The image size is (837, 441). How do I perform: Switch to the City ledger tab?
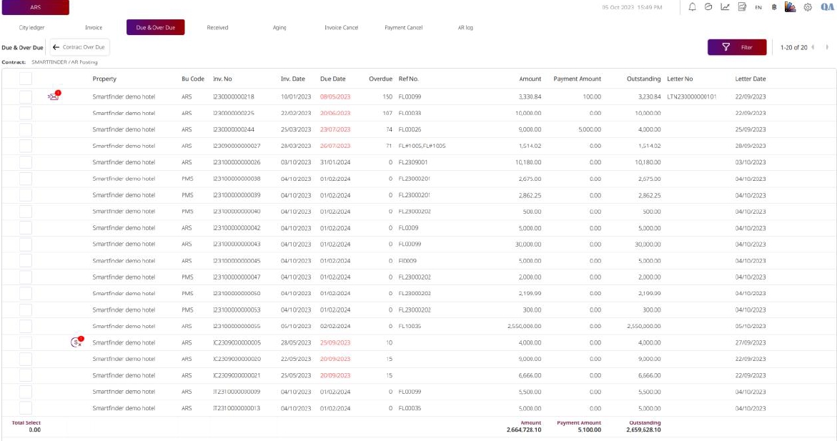tap(31, 28)
